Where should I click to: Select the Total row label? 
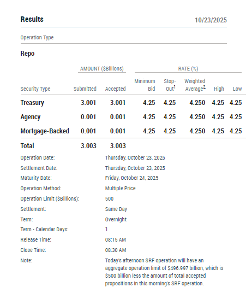27,145
